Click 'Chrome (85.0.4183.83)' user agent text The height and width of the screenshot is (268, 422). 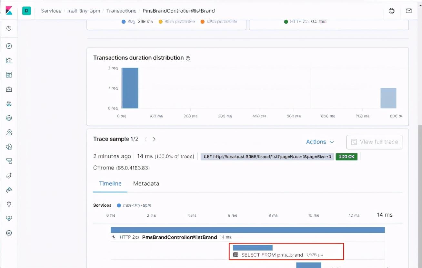[121, 168]
